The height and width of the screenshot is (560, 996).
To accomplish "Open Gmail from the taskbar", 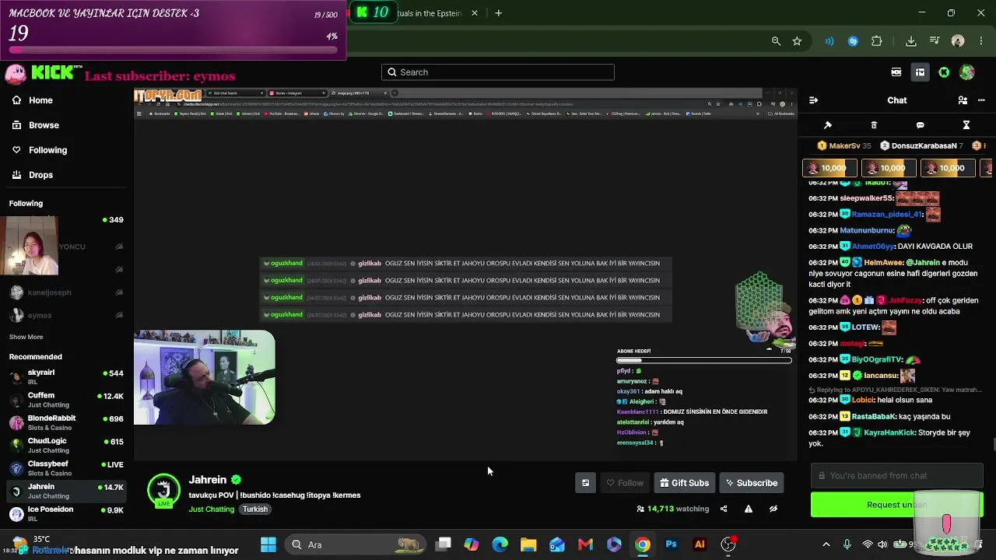I will 585,544.
